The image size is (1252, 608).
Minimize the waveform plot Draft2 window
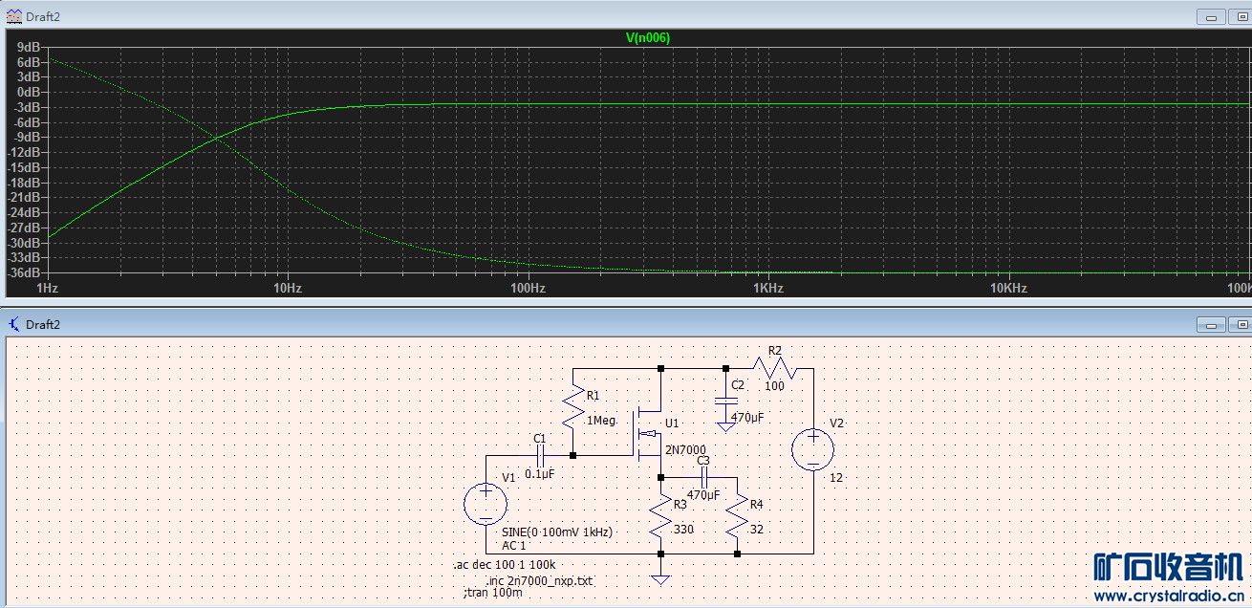pos(1213,16)
